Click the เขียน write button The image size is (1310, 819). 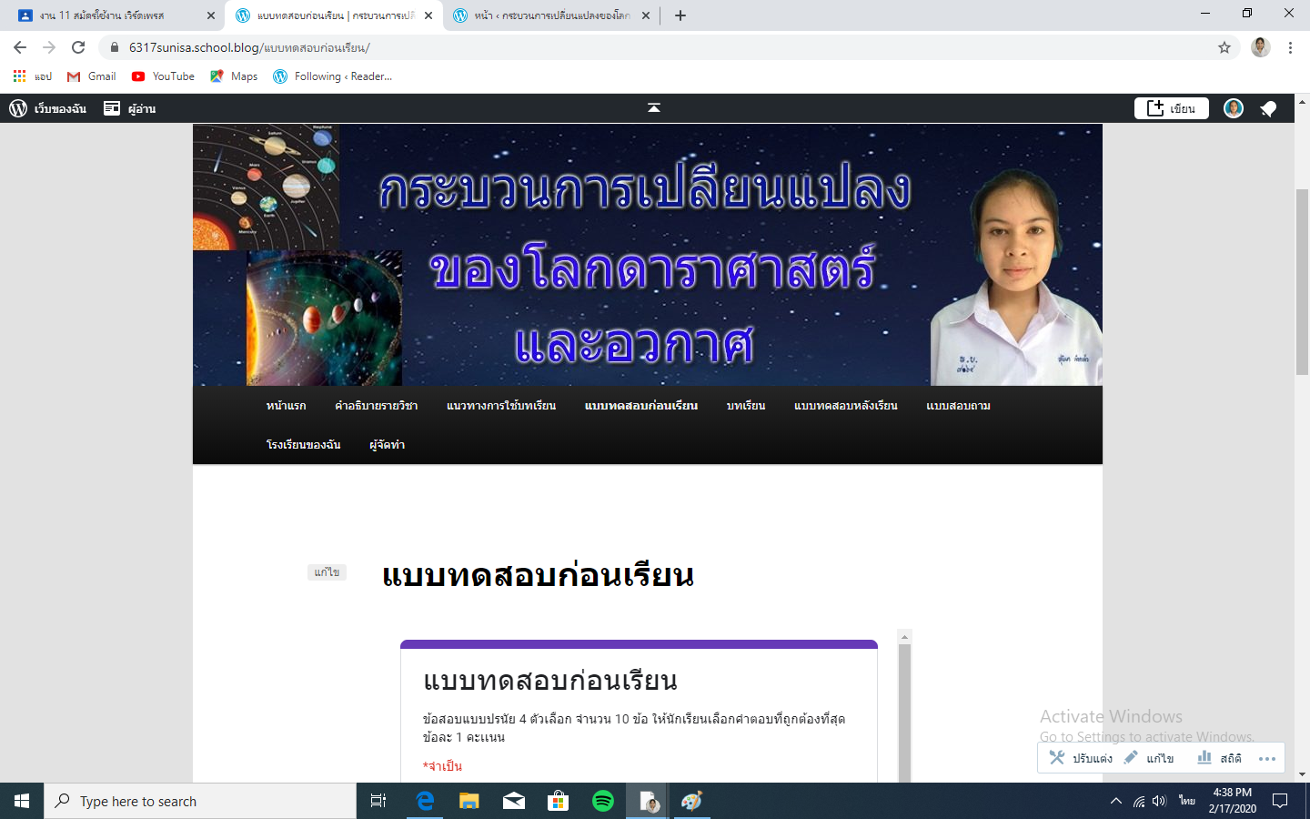1171,109
